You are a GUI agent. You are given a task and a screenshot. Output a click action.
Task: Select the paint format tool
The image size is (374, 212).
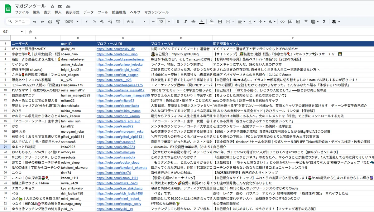(x=58, y=22)
